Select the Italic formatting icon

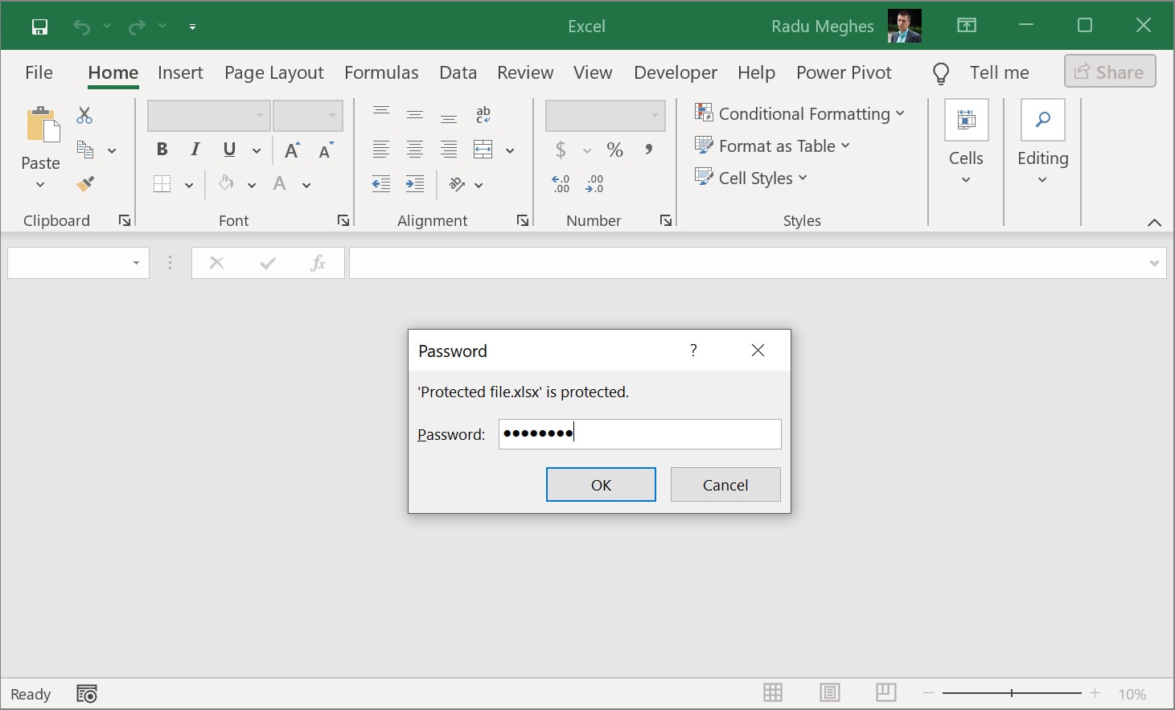point(195,150)
